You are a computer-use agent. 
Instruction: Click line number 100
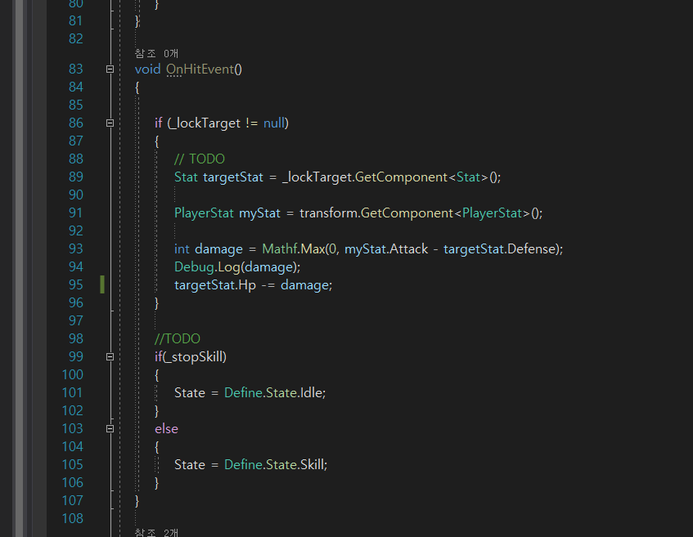click(73, 375)
